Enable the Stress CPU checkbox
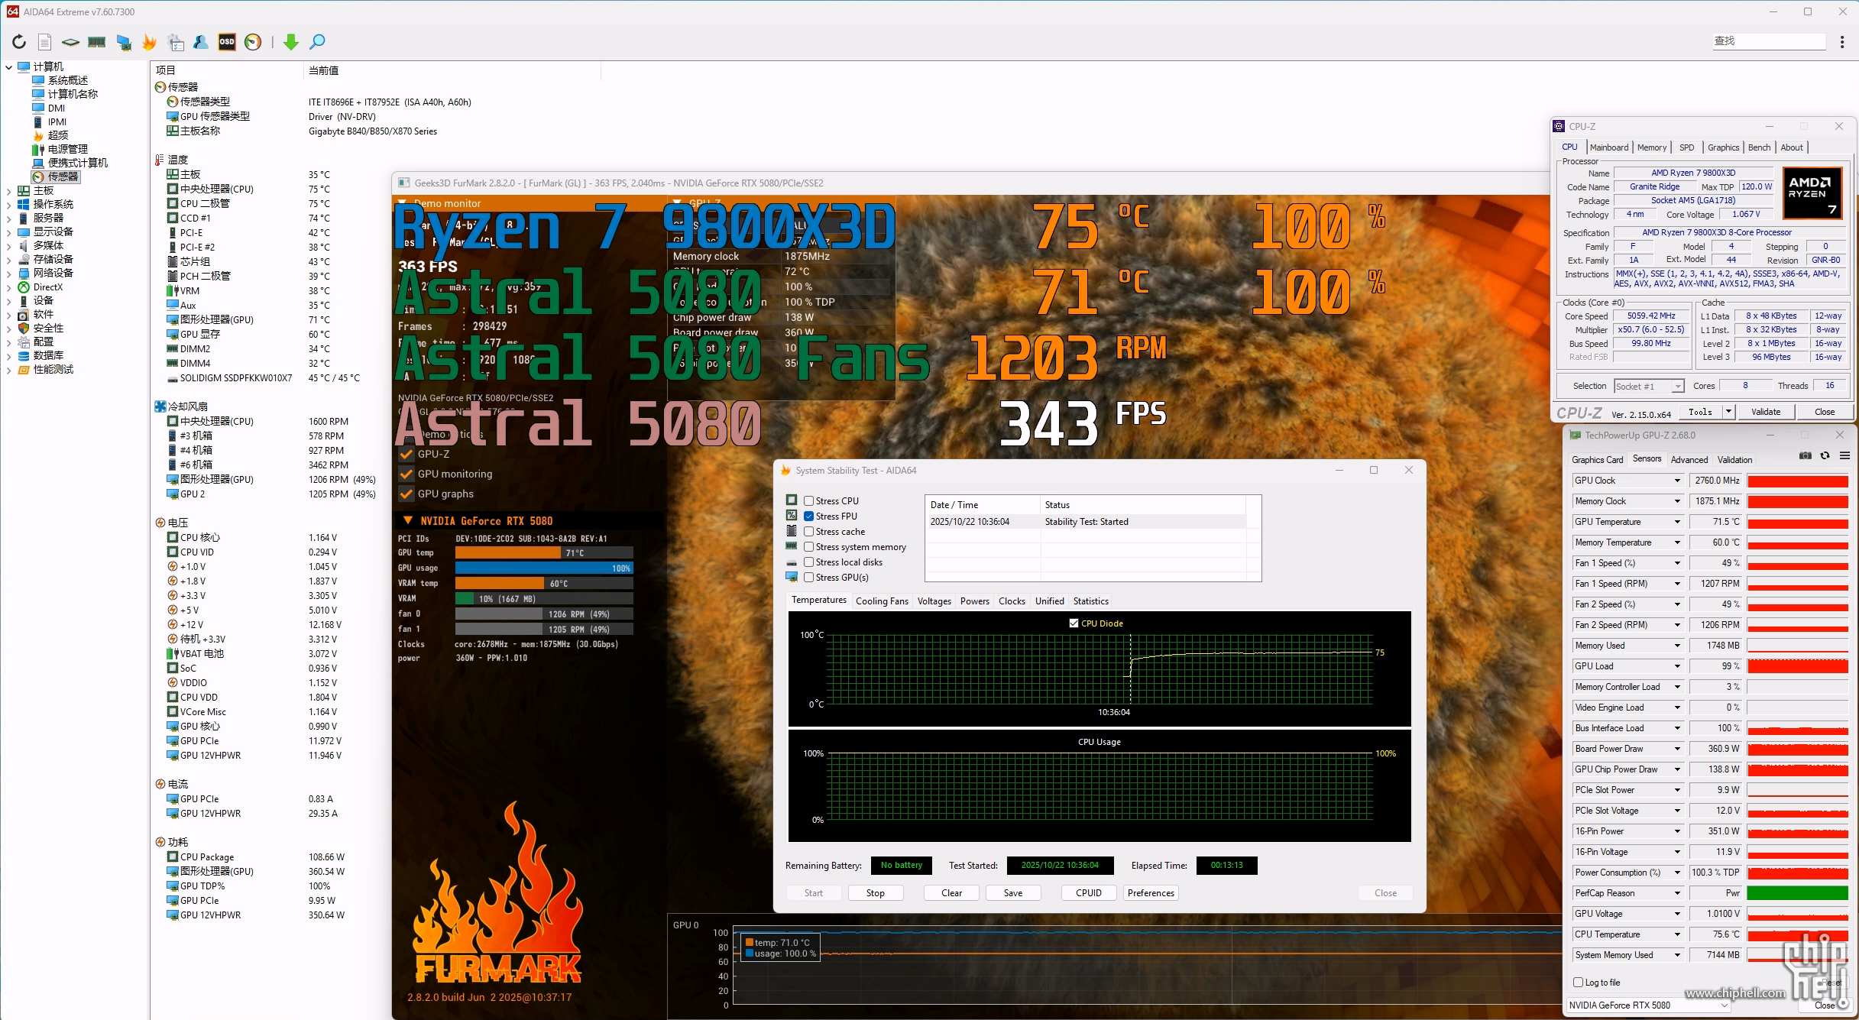The width and height of the screenshot is (1859, 1020). [x=808, y=501]
